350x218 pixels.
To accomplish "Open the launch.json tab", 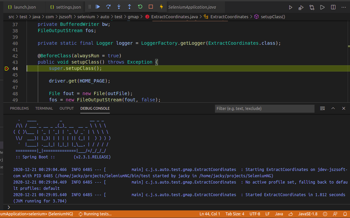I will (x=22, y=7).
